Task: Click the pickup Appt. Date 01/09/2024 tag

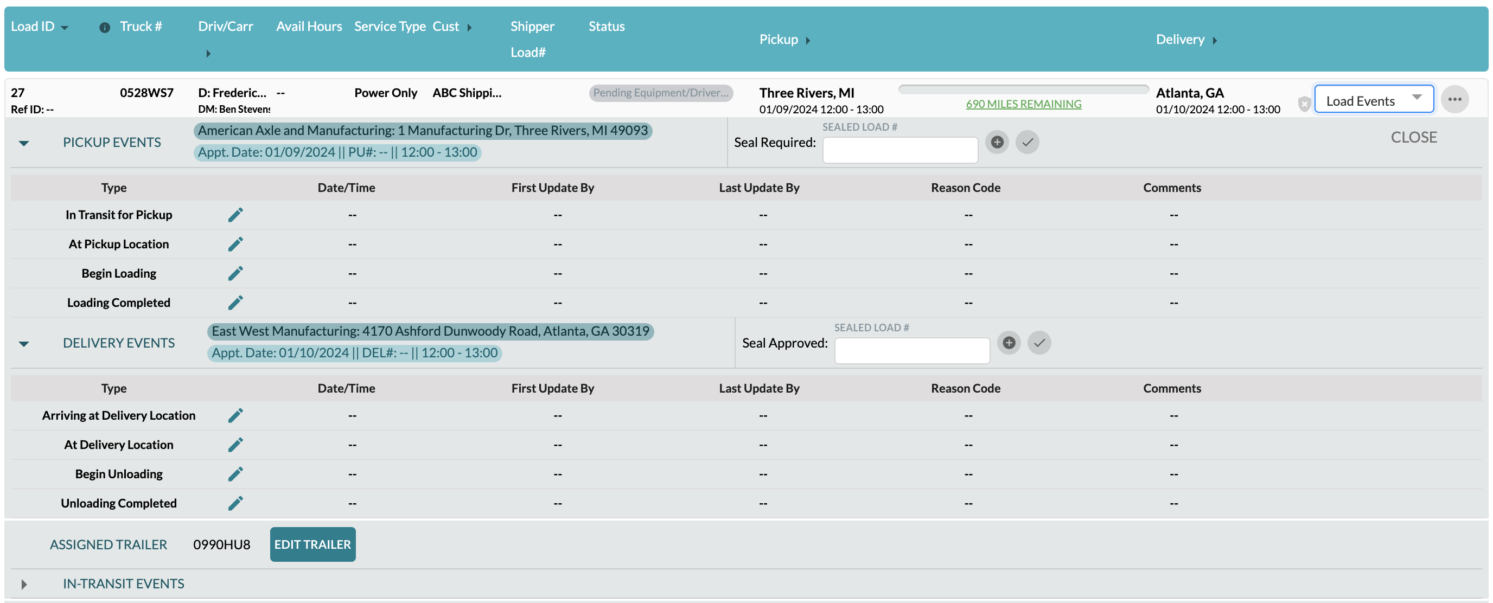Action: tap(338, 152)
